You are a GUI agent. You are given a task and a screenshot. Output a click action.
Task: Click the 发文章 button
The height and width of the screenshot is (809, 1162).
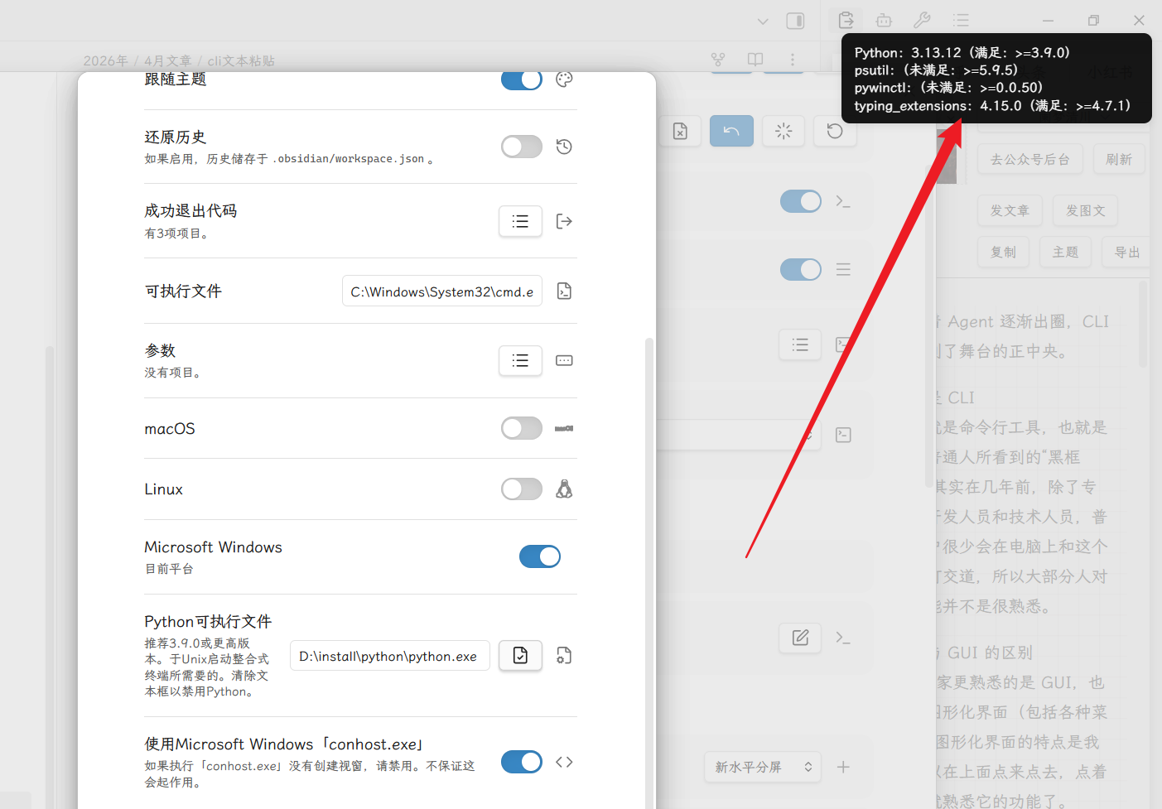1010,210
